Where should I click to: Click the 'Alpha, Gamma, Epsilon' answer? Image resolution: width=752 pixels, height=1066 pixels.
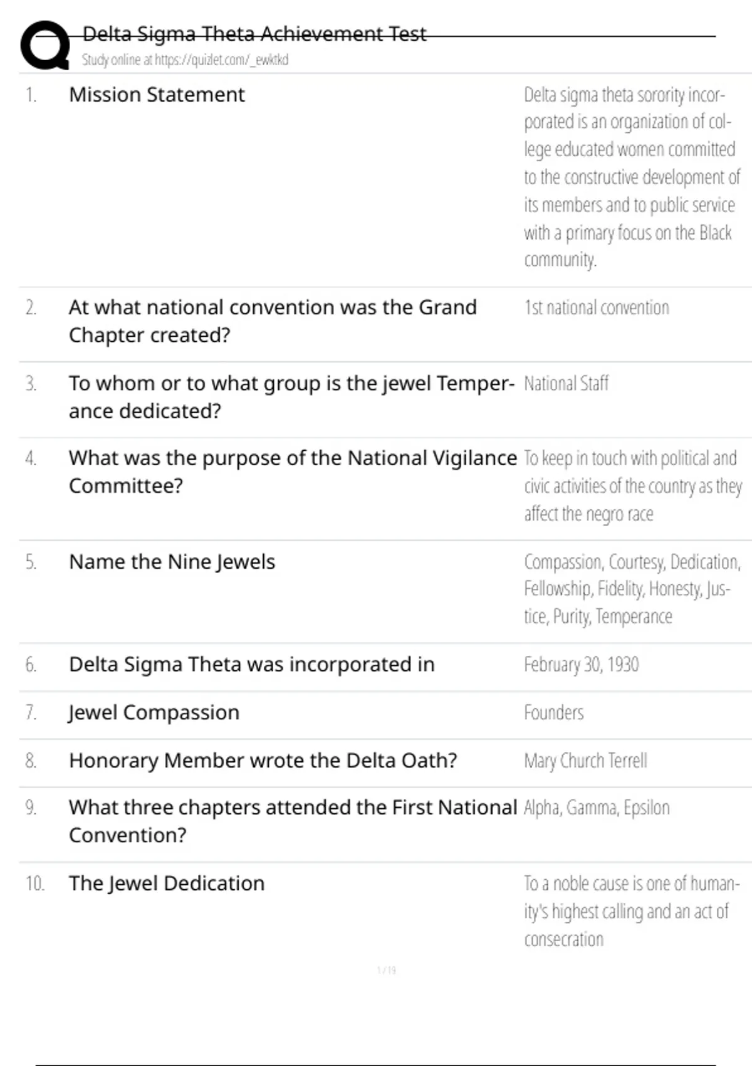(x=597, y=808)
